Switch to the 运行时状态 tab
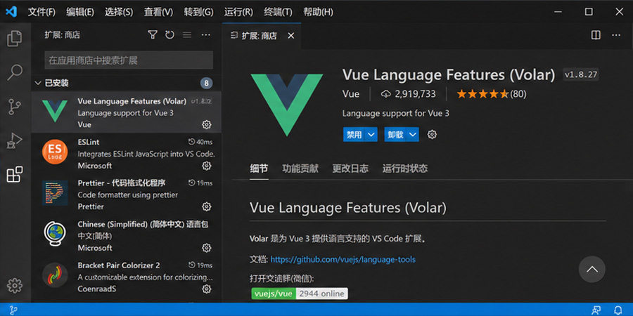Viewport: 633px width, 316px height. pyautogui.click(x=405, y=168)
